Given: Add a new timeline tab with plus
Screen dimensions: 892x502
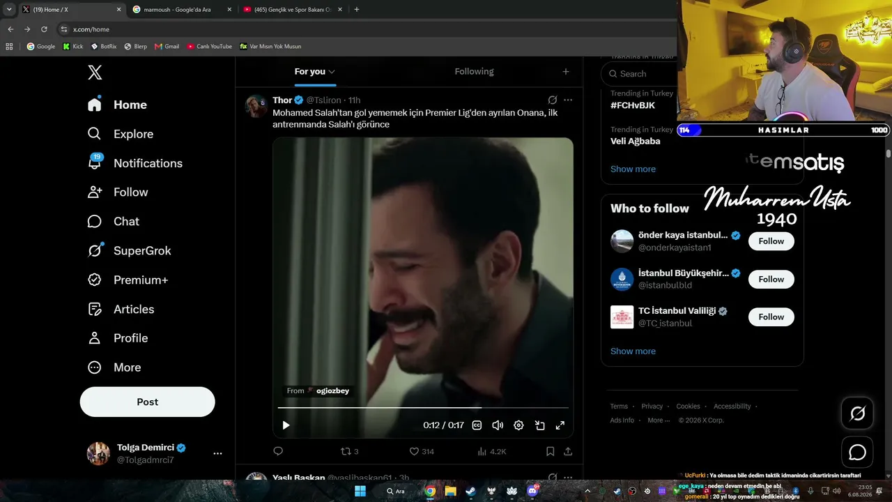Looking at the screenshot, I should coord(566,71).
